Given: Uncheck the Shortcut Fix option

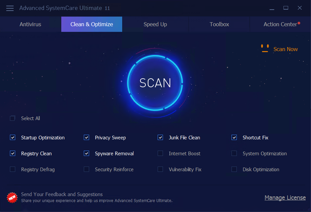Looking at the screenshot, I should [234, 137].
